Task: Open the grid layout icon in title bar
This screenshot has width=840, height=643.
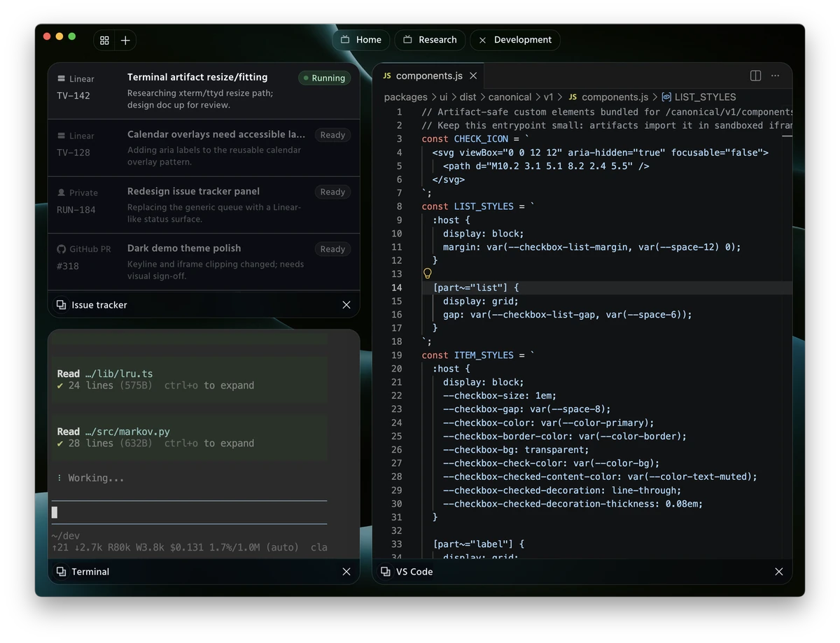Action: (104, 41)
